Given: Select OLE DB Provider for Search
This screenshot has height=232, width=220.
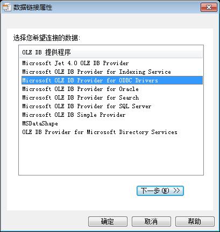Looking at the screenshot, I should pos(112,97).
